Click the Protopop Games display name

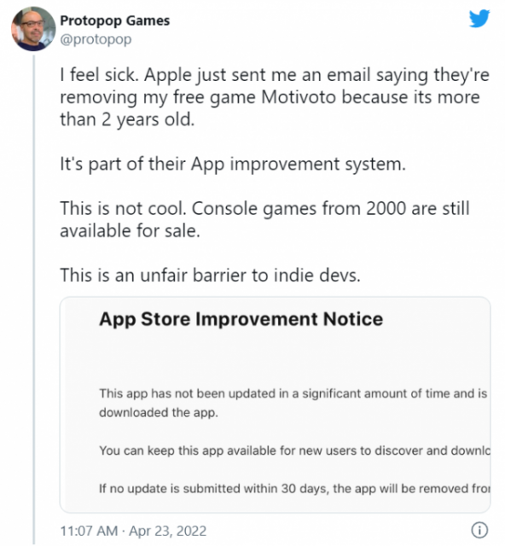coord(115,20)
